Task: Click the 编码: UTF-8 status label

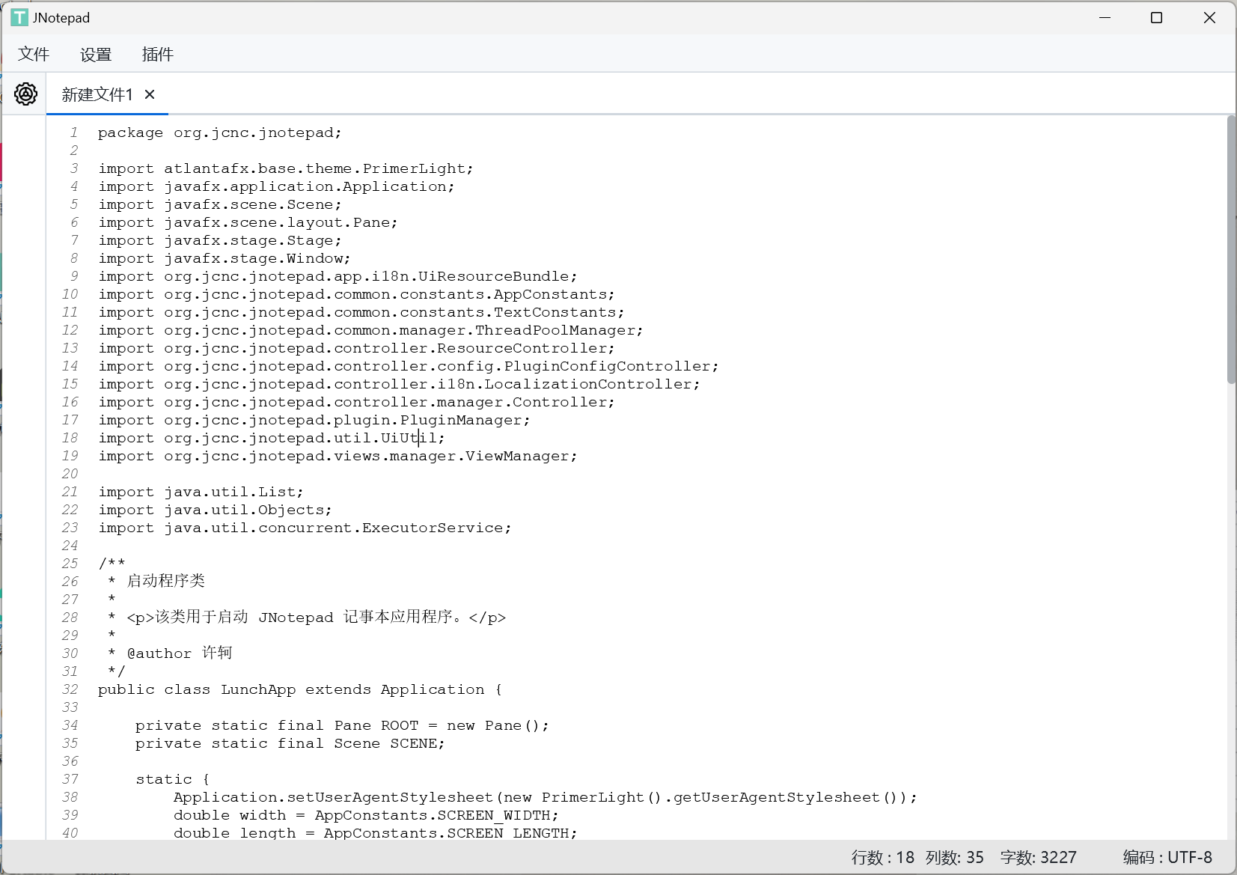Action: [x=1167, y=857]
